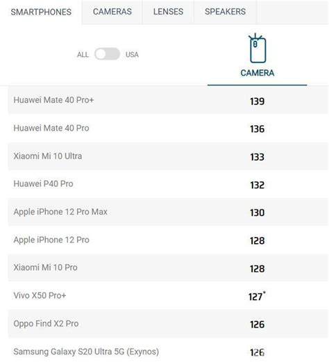Open Apple iPhone 12 Pro Max entry
The image size is (329, 362).
point(60,212)
